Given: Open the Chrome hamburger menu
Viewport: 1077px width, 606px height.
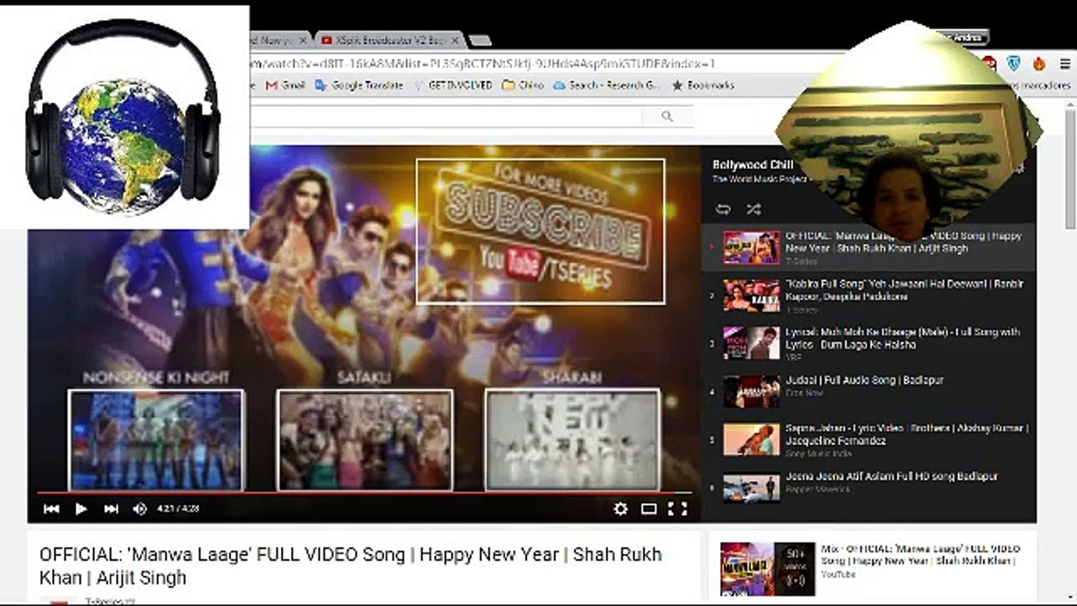Looking at the screenshot, I should tap(1065, 64).
